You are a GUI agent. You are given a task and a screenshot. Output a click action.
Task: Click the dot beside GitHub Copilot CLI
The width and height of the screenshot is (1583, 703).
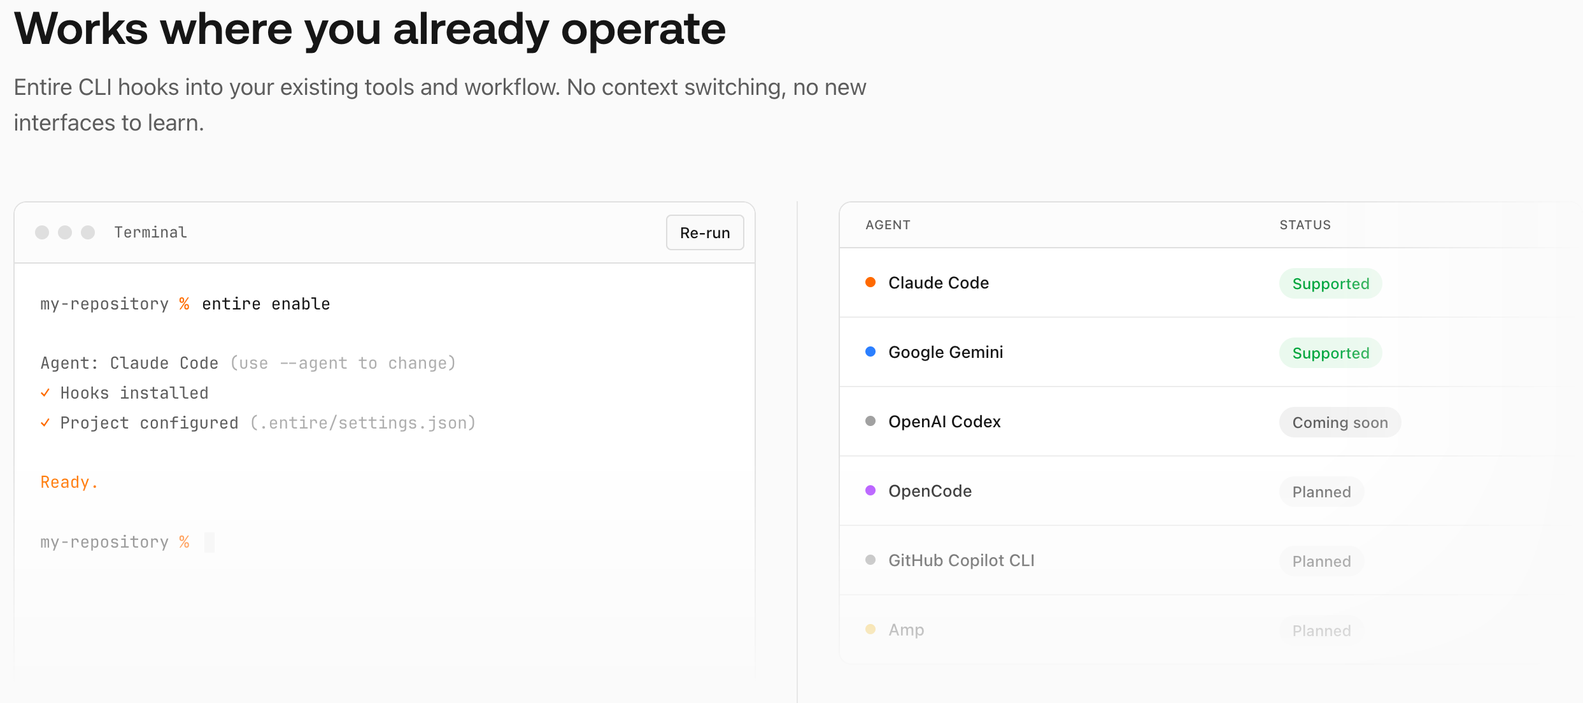(x=870, y=560)
